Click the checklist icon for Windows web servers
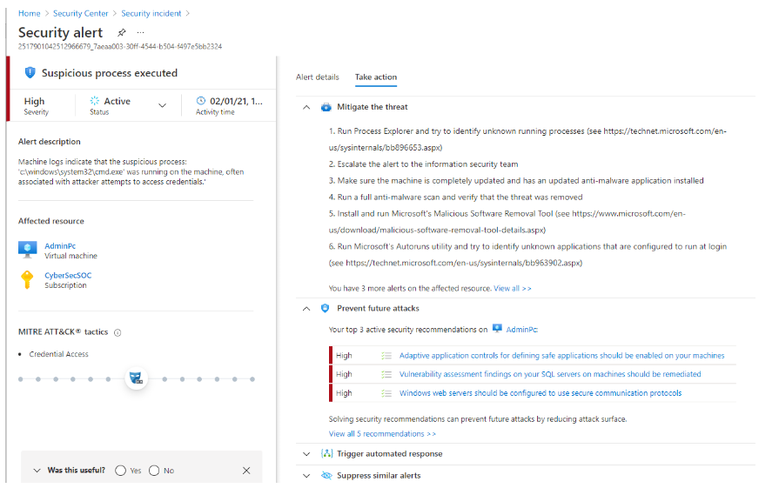The image size is (779, 495). click(x=386, y=393)
